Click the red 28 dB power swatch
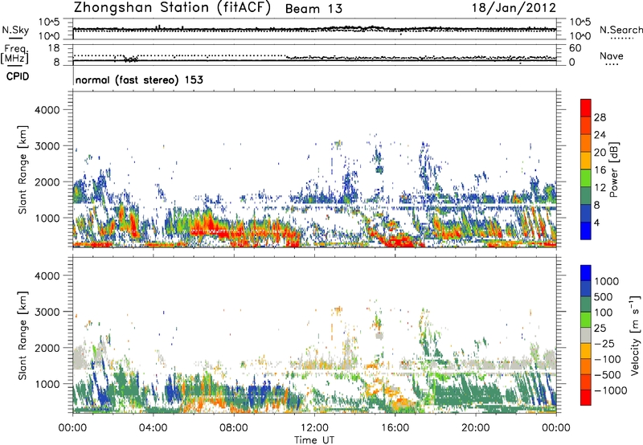The height and width of the screenshot is (445, 643). 586,108
